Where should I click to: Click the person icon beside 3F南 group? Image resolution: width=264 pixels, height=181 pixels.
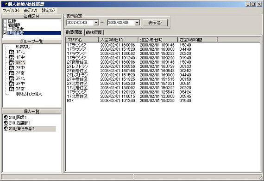11,89
